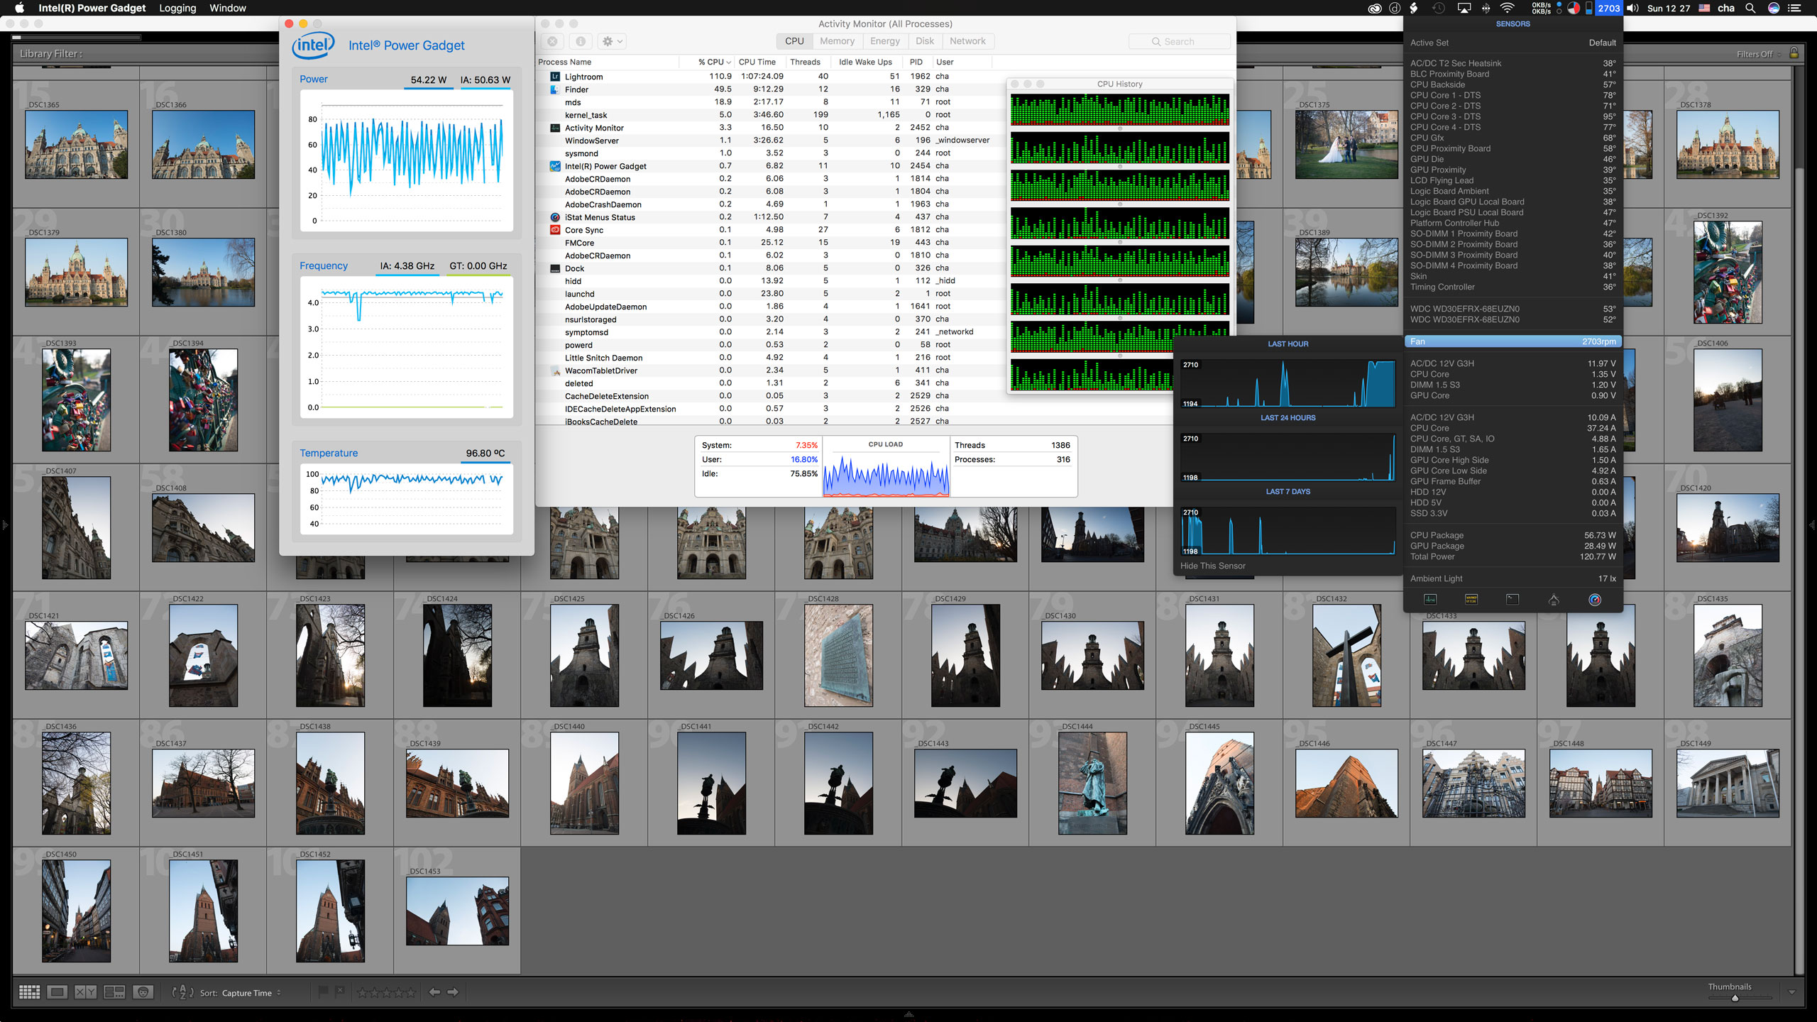Open the AirPlay display menu

pos(1464,9)
